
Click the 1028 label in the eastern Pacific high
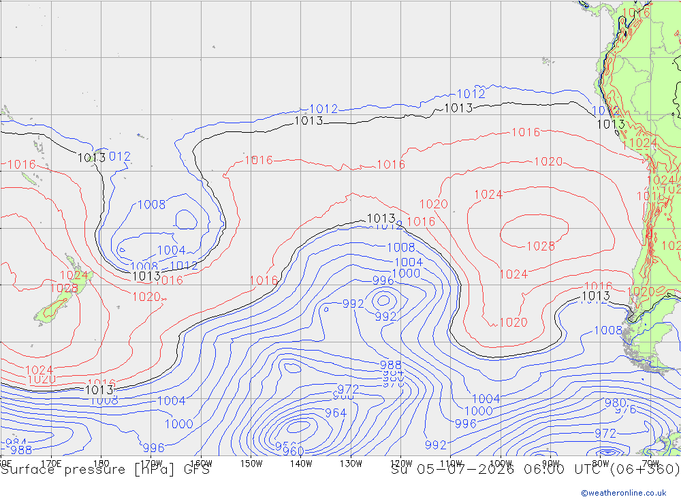pos(541,246)
